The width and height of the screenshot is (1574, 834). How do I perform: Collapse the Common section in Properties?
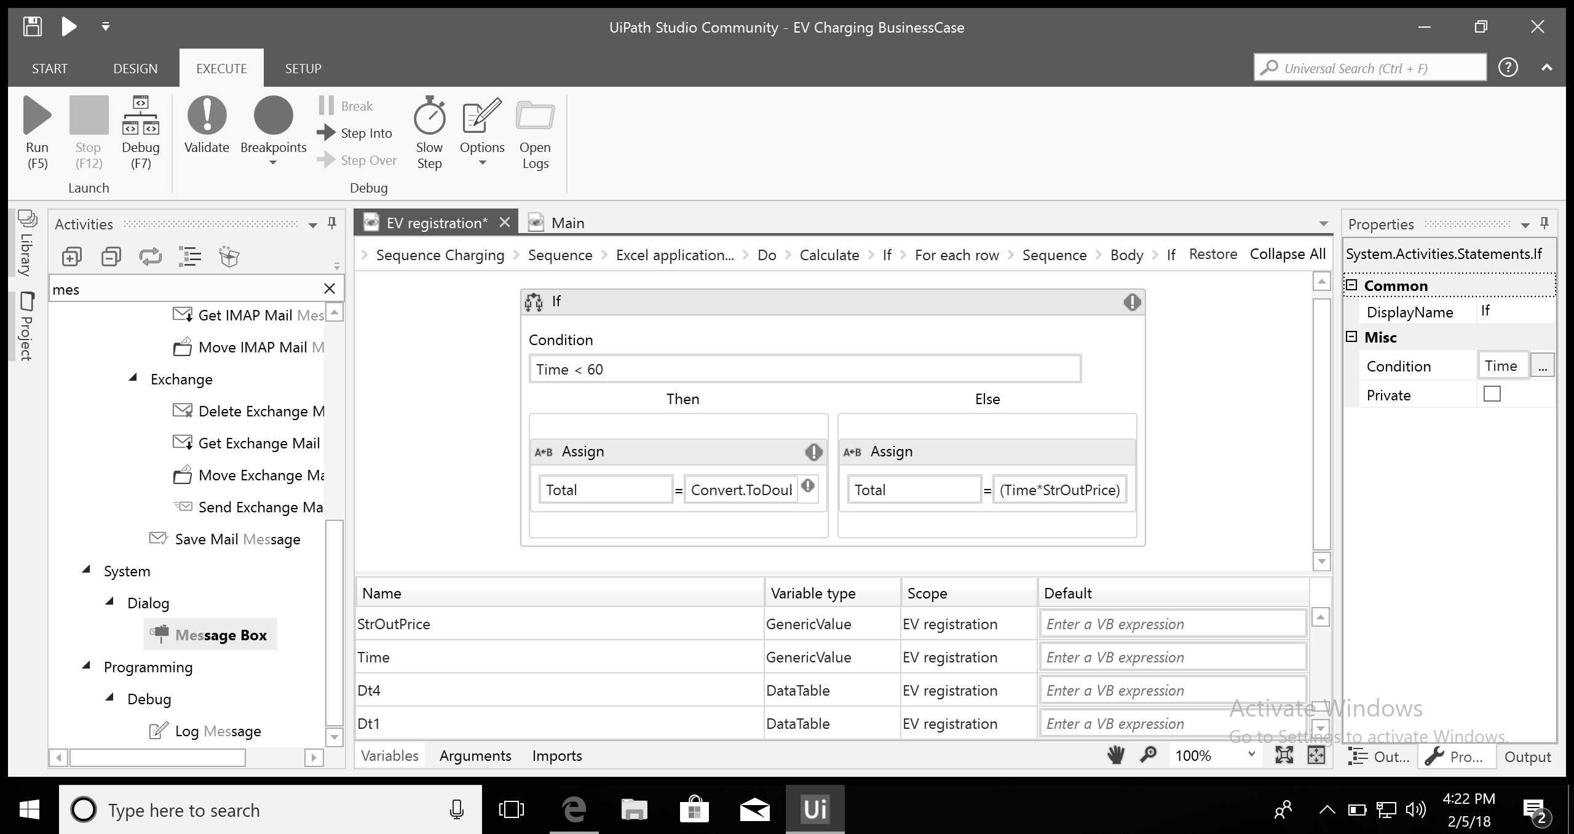(x=1351, y=285)
